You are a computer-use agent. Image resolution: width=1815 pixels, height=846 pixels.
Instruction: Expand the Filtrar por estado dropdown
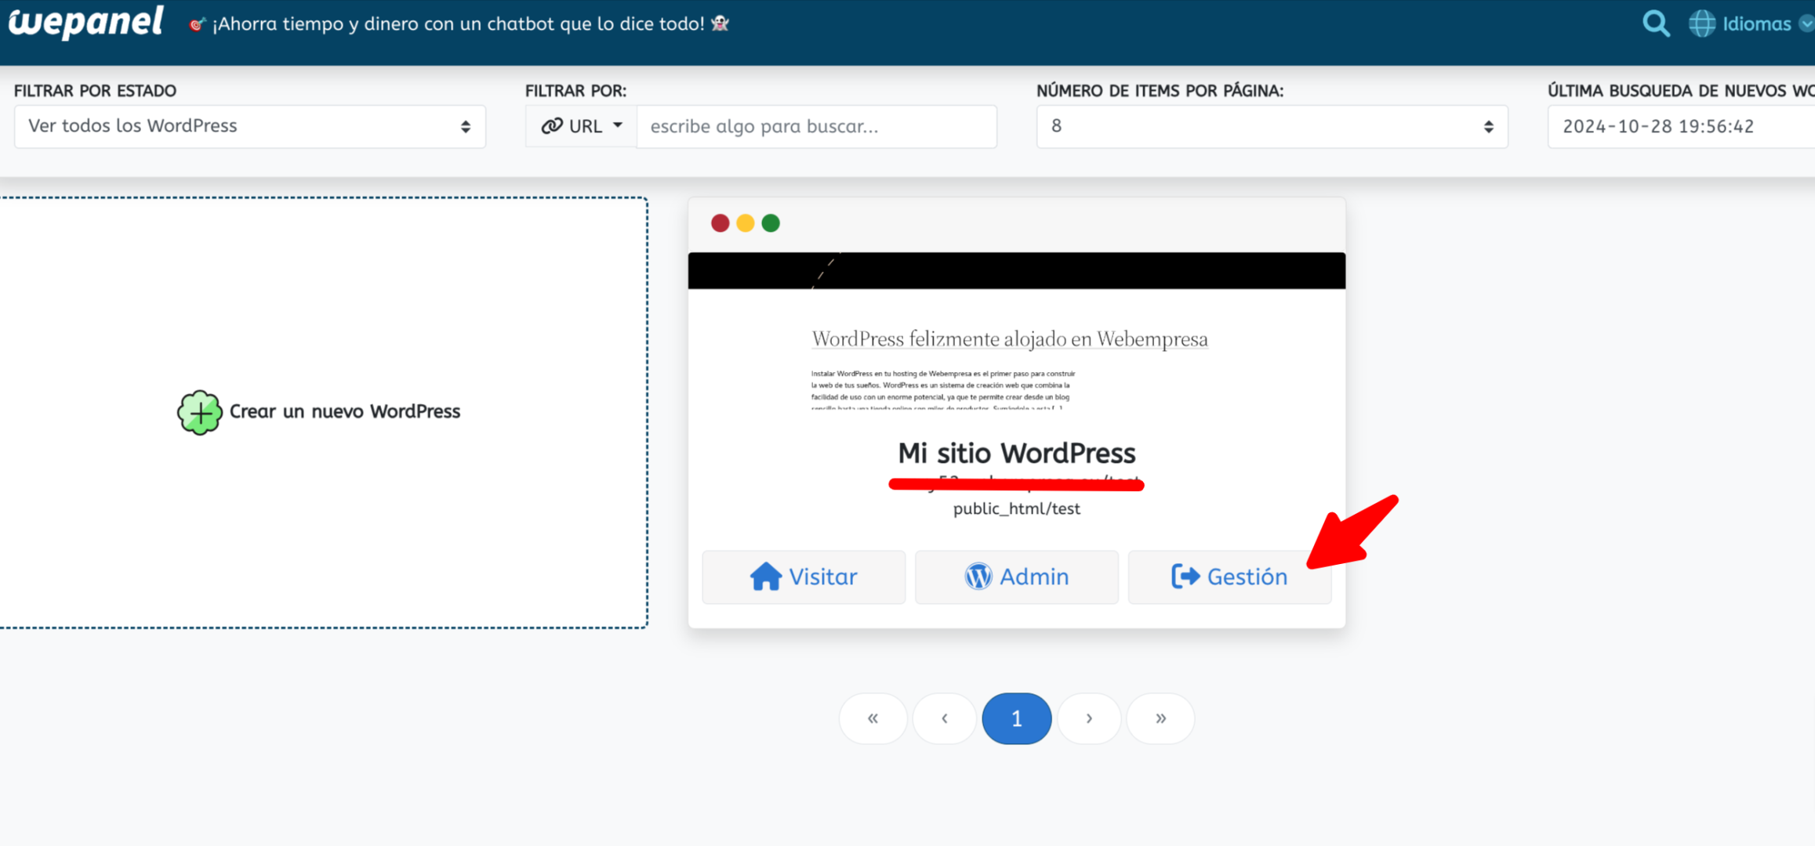click(250, 126)
